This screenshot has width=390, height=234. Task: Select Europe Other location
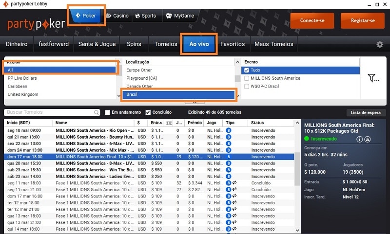pyautogui.click(x=178, y=70)
